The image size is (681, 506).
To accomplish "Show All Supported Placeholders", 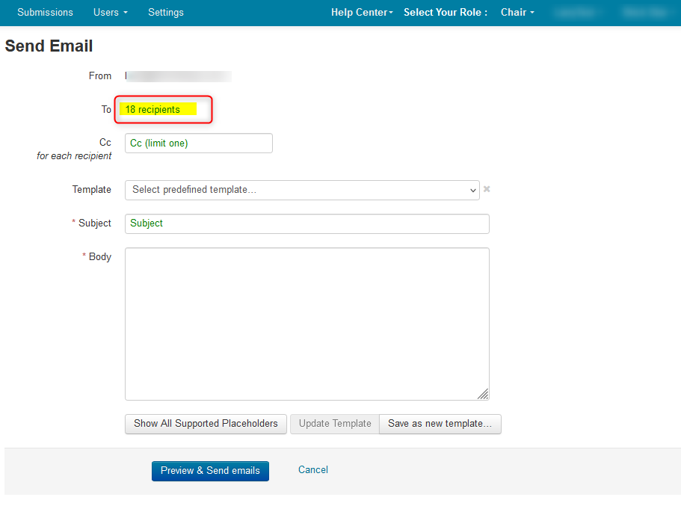I will (206, 424).
